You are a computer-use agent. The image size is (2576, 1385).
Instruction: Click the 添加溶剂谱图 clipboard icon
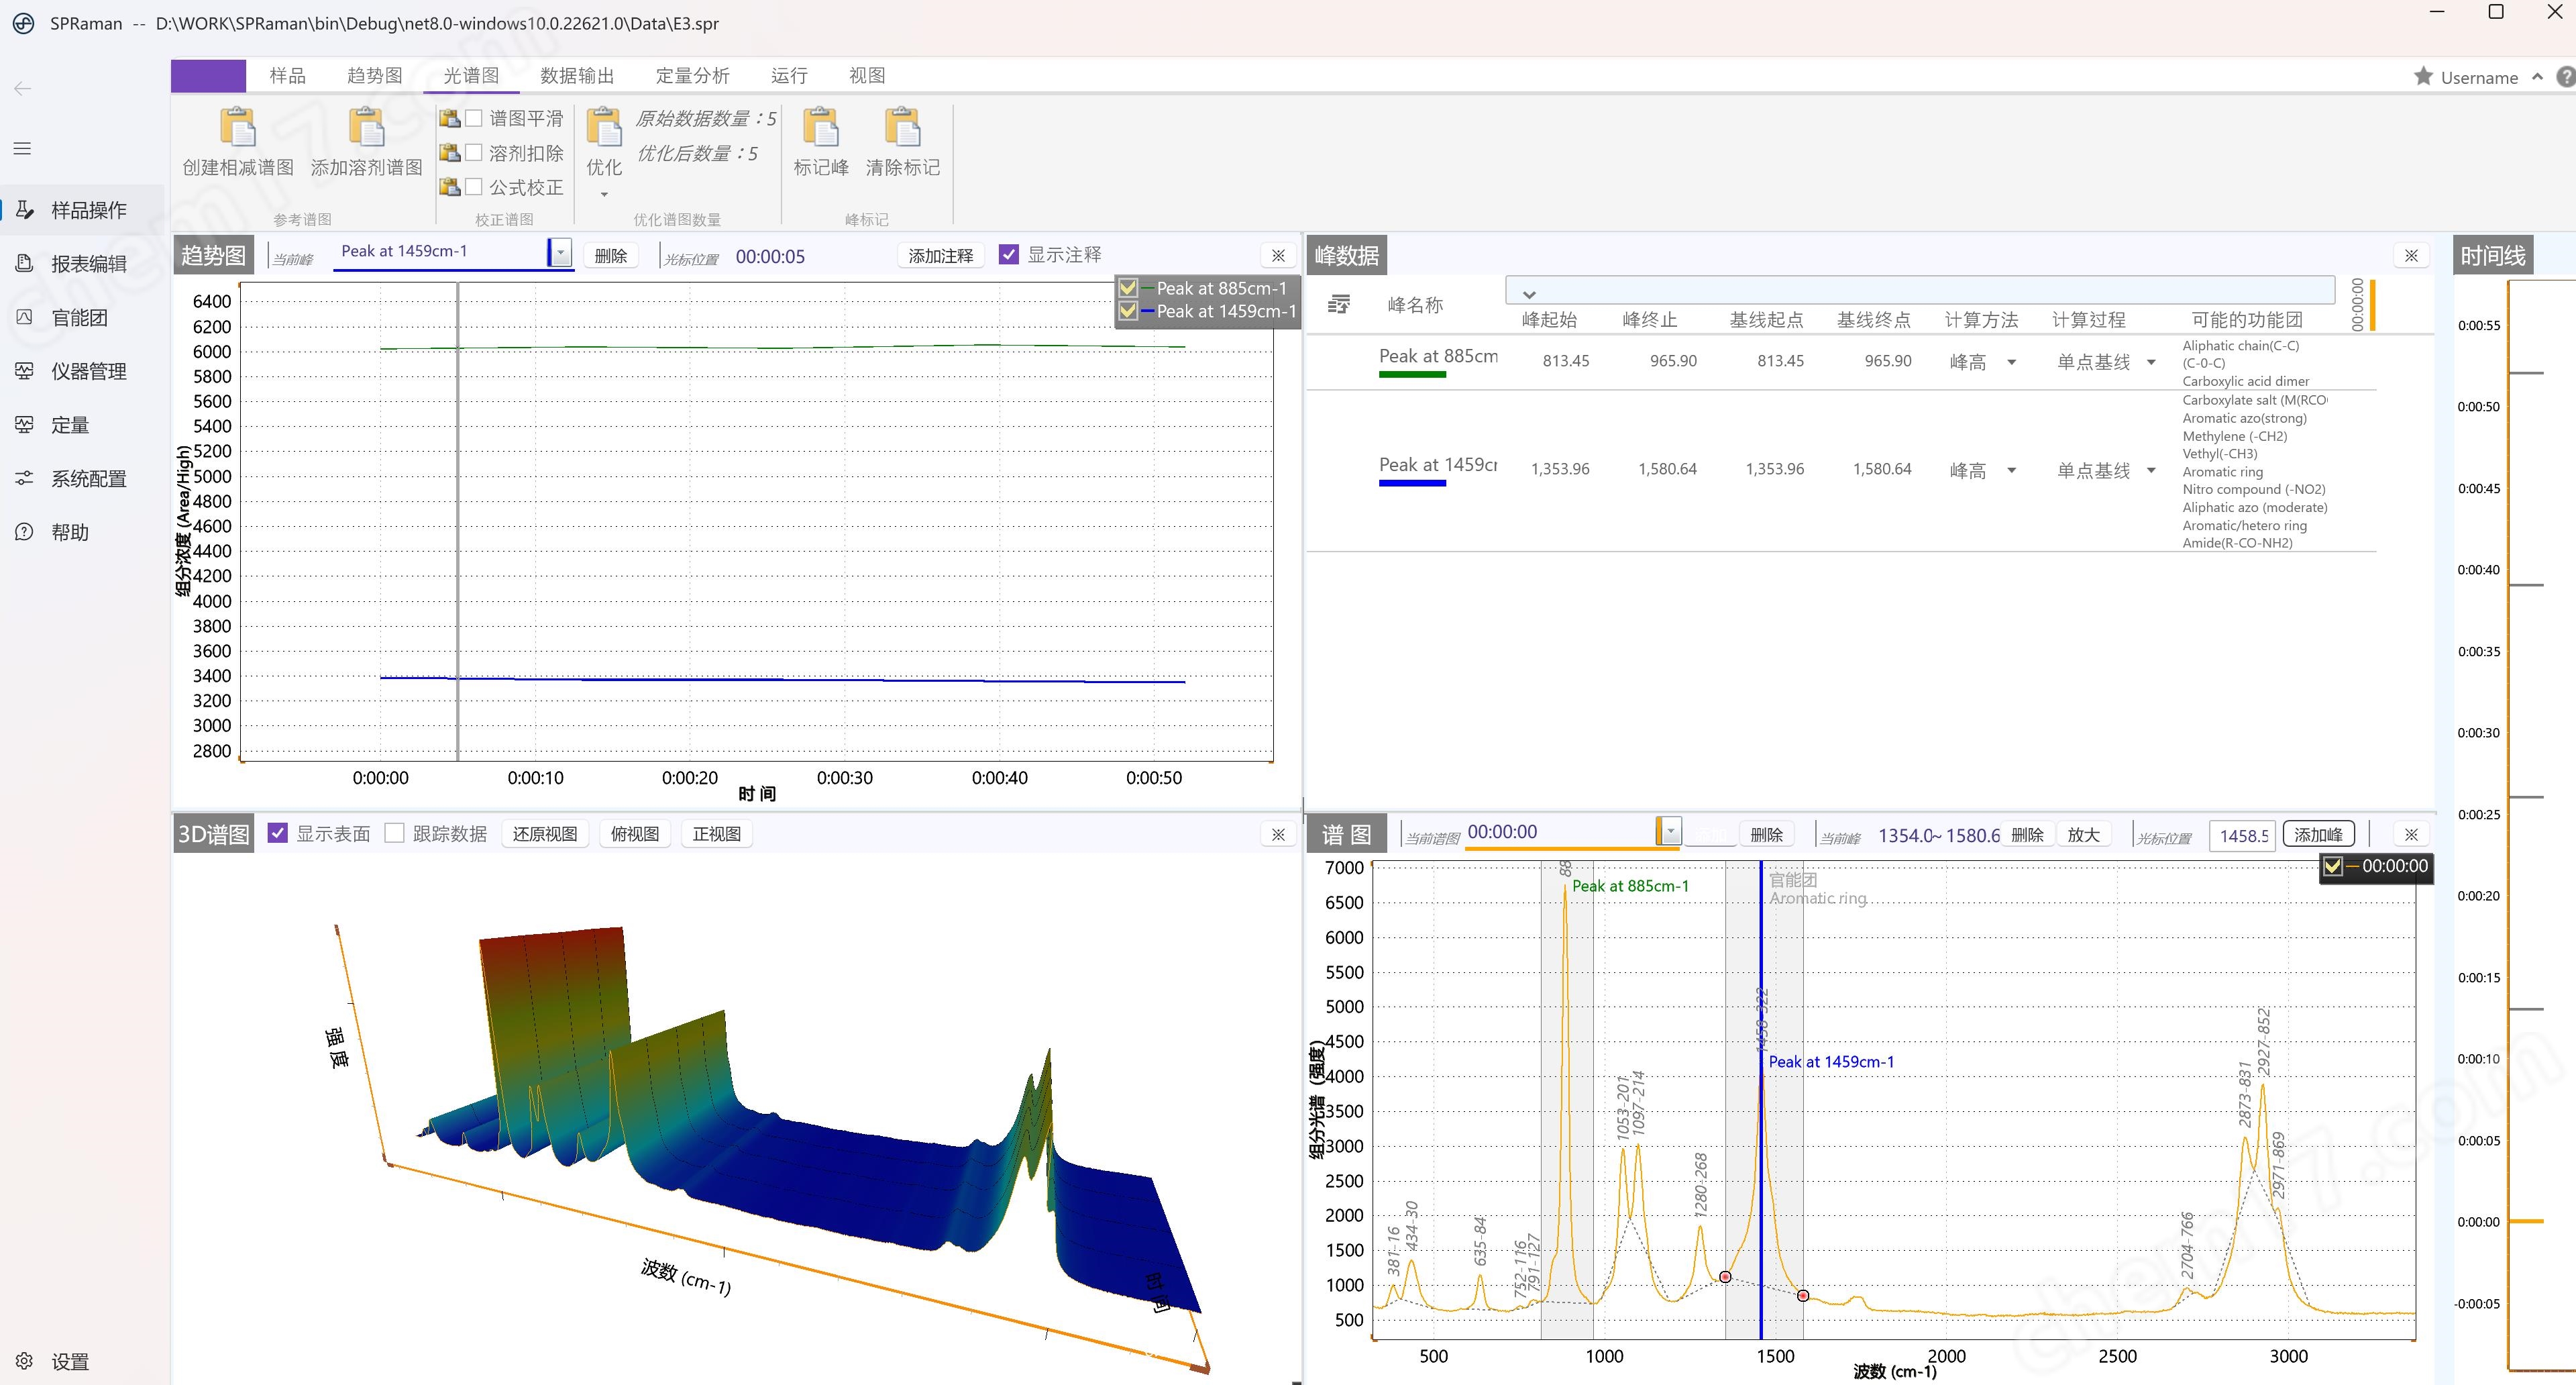(367, 127)
